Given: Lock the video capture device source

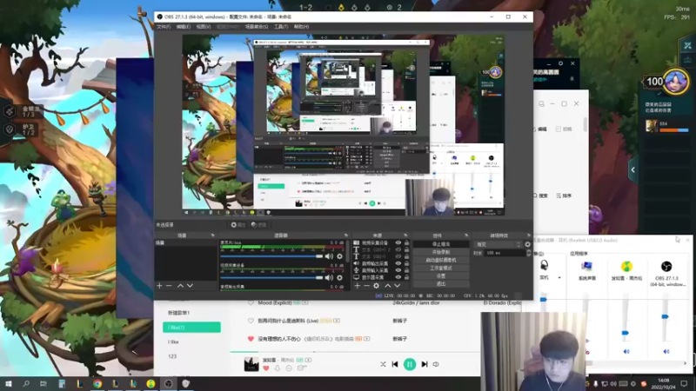Looking at the screenshot, I should point(406,243).
